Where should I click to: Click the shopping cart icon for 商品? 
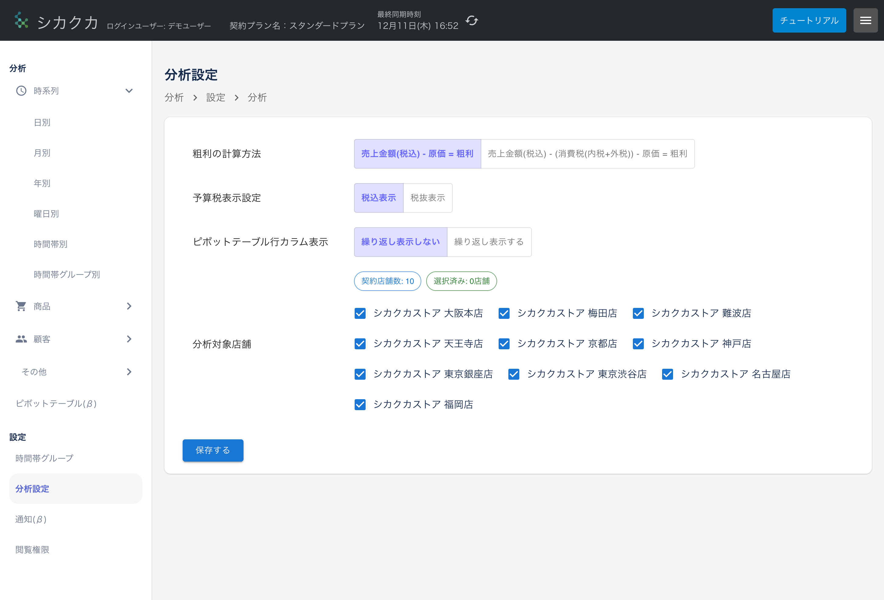tap(21, 306)
